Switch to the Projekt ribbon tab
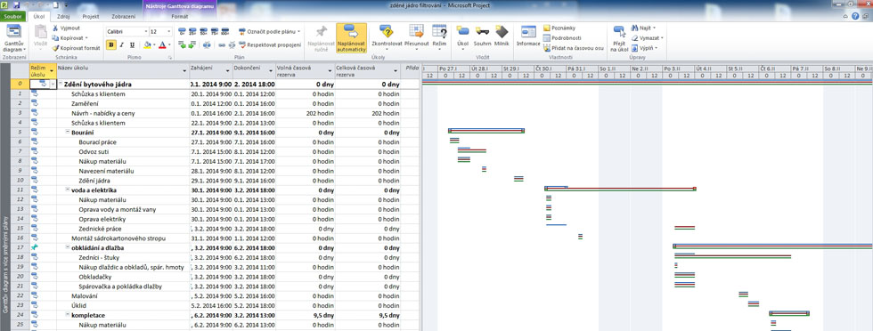 [x=91, y=17]
